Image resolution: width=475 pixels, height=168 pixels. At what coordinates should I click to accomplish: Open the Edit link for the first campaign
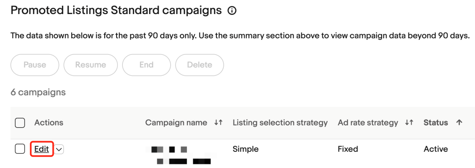(x=41, y=149)
